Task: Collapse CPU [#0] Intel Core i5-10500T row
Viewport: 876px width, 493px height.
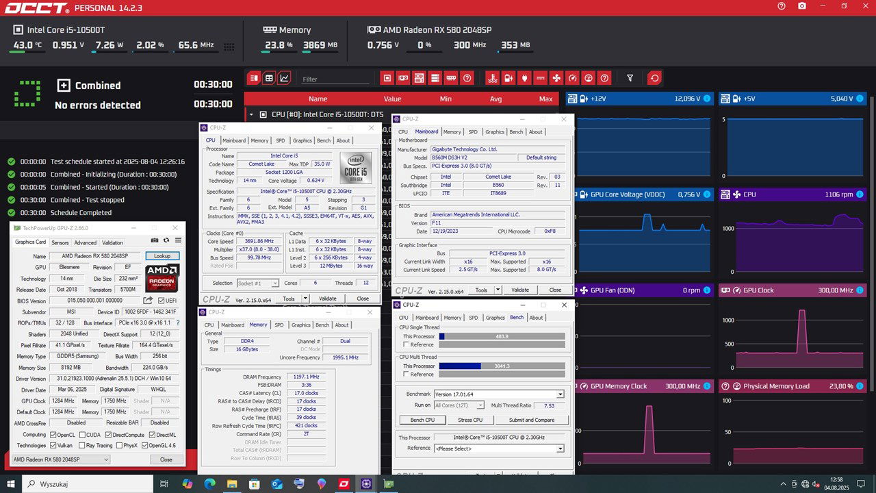Action: (252, 114)
